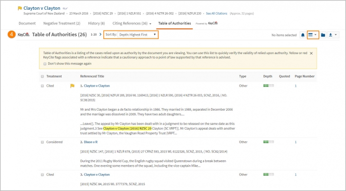Screen dimensions: 346x191
Task: Click yellow flag beside result 1
Action: click(x=73, y=86)
